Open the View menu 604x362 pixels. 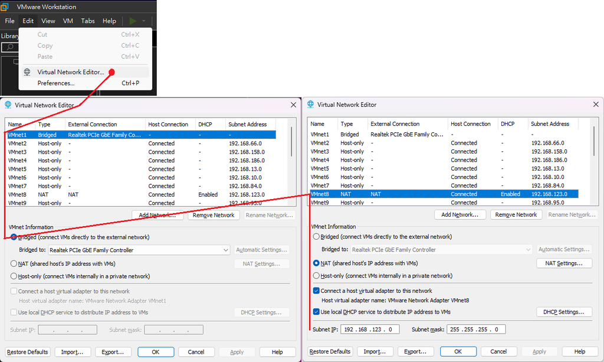pos(48,21)
